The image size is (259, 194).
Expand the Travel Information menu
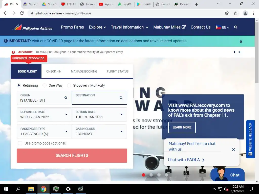(129, 27)
